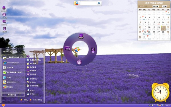Screen dimensions: 171x107
Task: Click the magnifier search button in search widget
Action: click(99, 3)
